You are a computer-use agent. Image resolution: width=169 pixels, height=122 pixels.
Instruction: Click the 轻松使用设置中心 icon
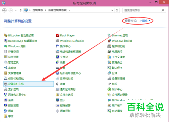[57, 73]
